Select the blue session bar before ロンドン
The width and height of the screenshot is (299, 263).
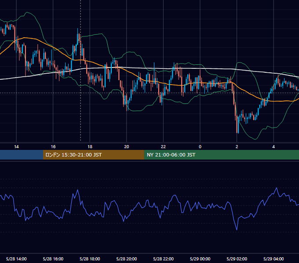[x=22, y=155]
